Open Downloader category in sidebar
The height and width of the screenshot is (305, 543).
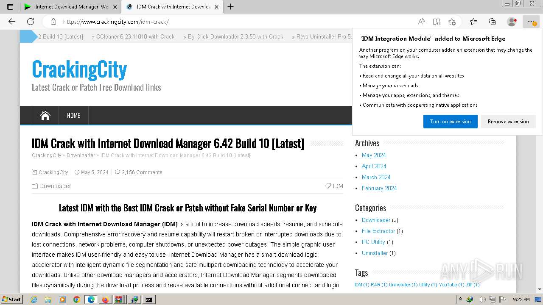376,220
